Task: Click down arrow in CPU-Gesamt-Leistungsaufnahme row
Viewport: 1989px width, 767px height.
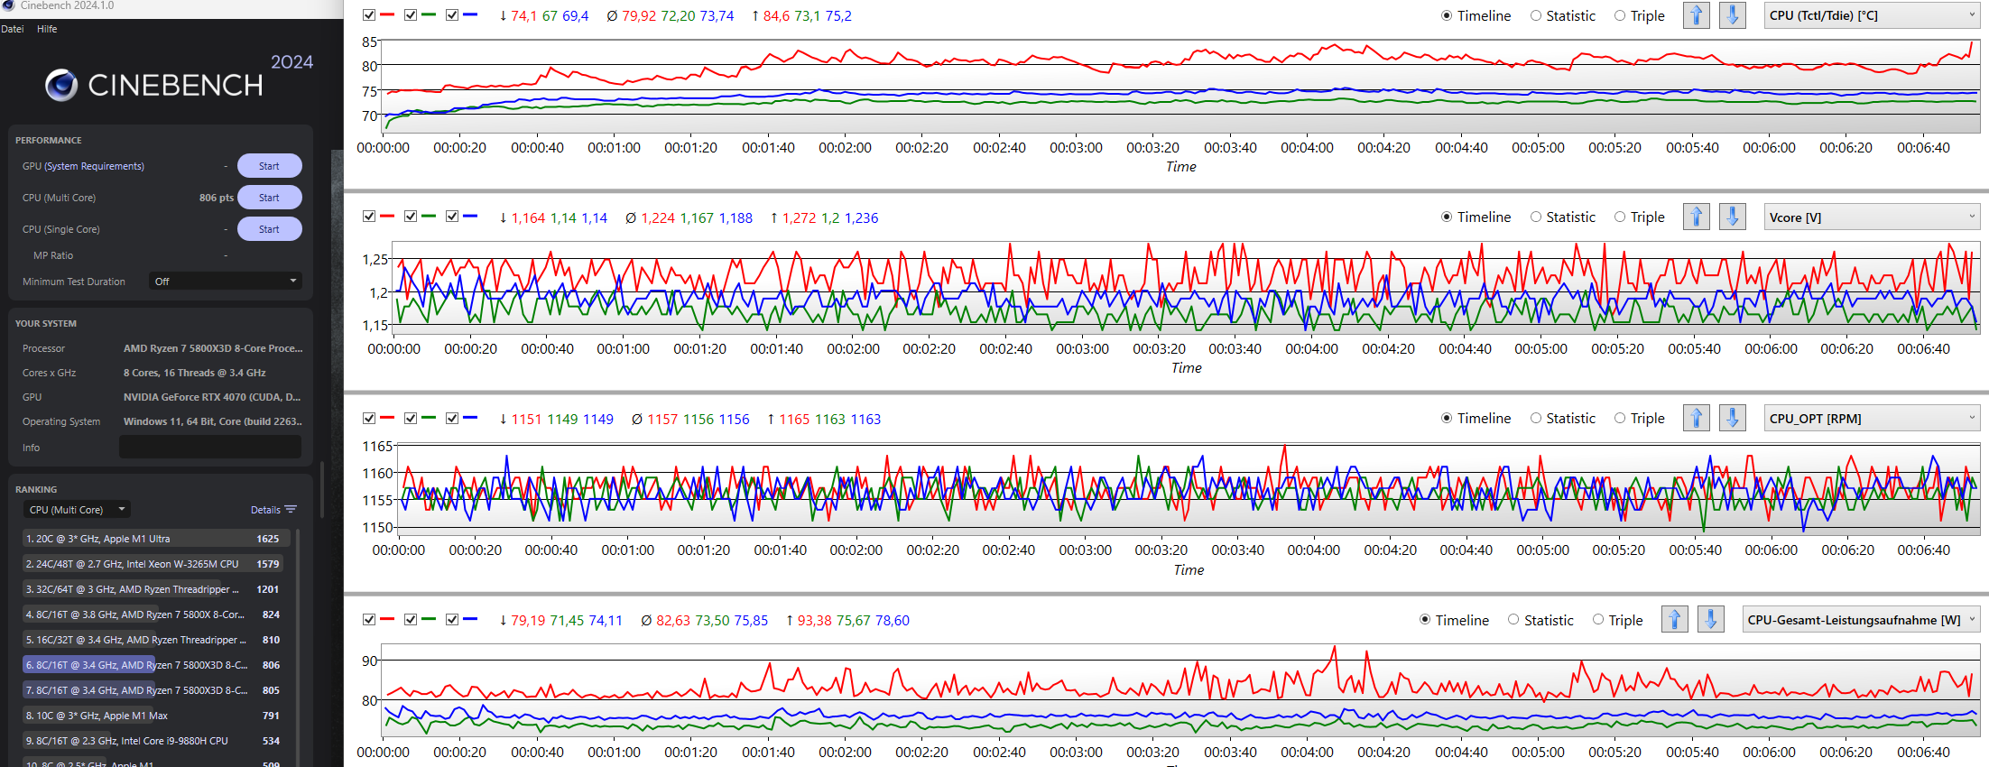Action: point(1710,619)
